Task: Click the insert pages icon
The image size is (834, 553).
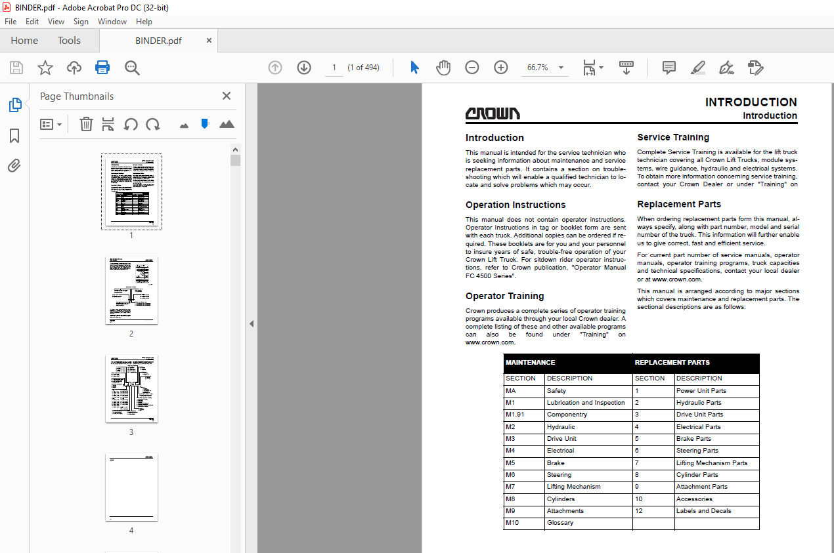Action: 108,124
